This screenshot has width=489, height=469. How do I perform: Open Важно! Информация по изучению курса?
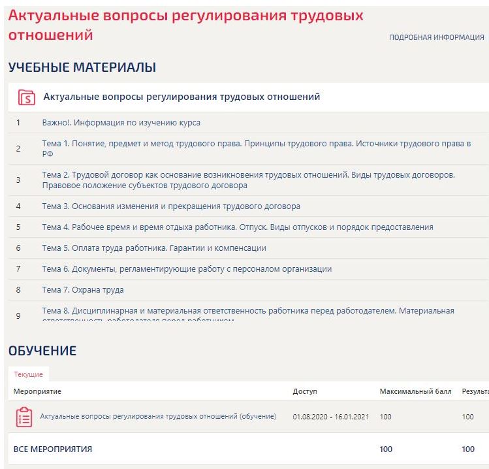(121, 123)
